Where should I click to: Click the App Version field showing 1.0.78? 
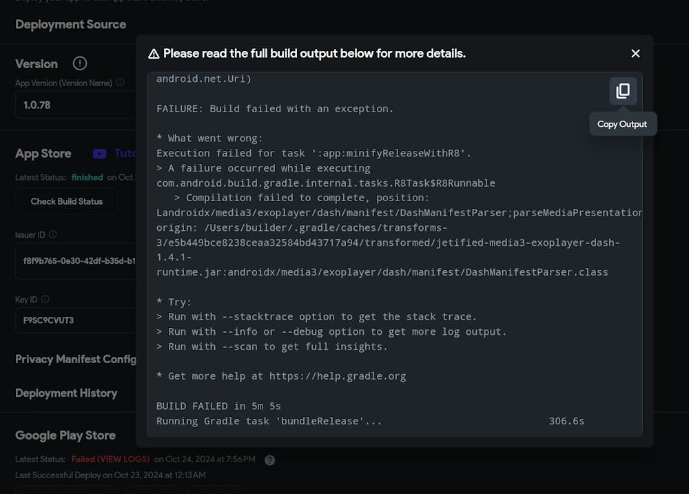click(76, 105)
